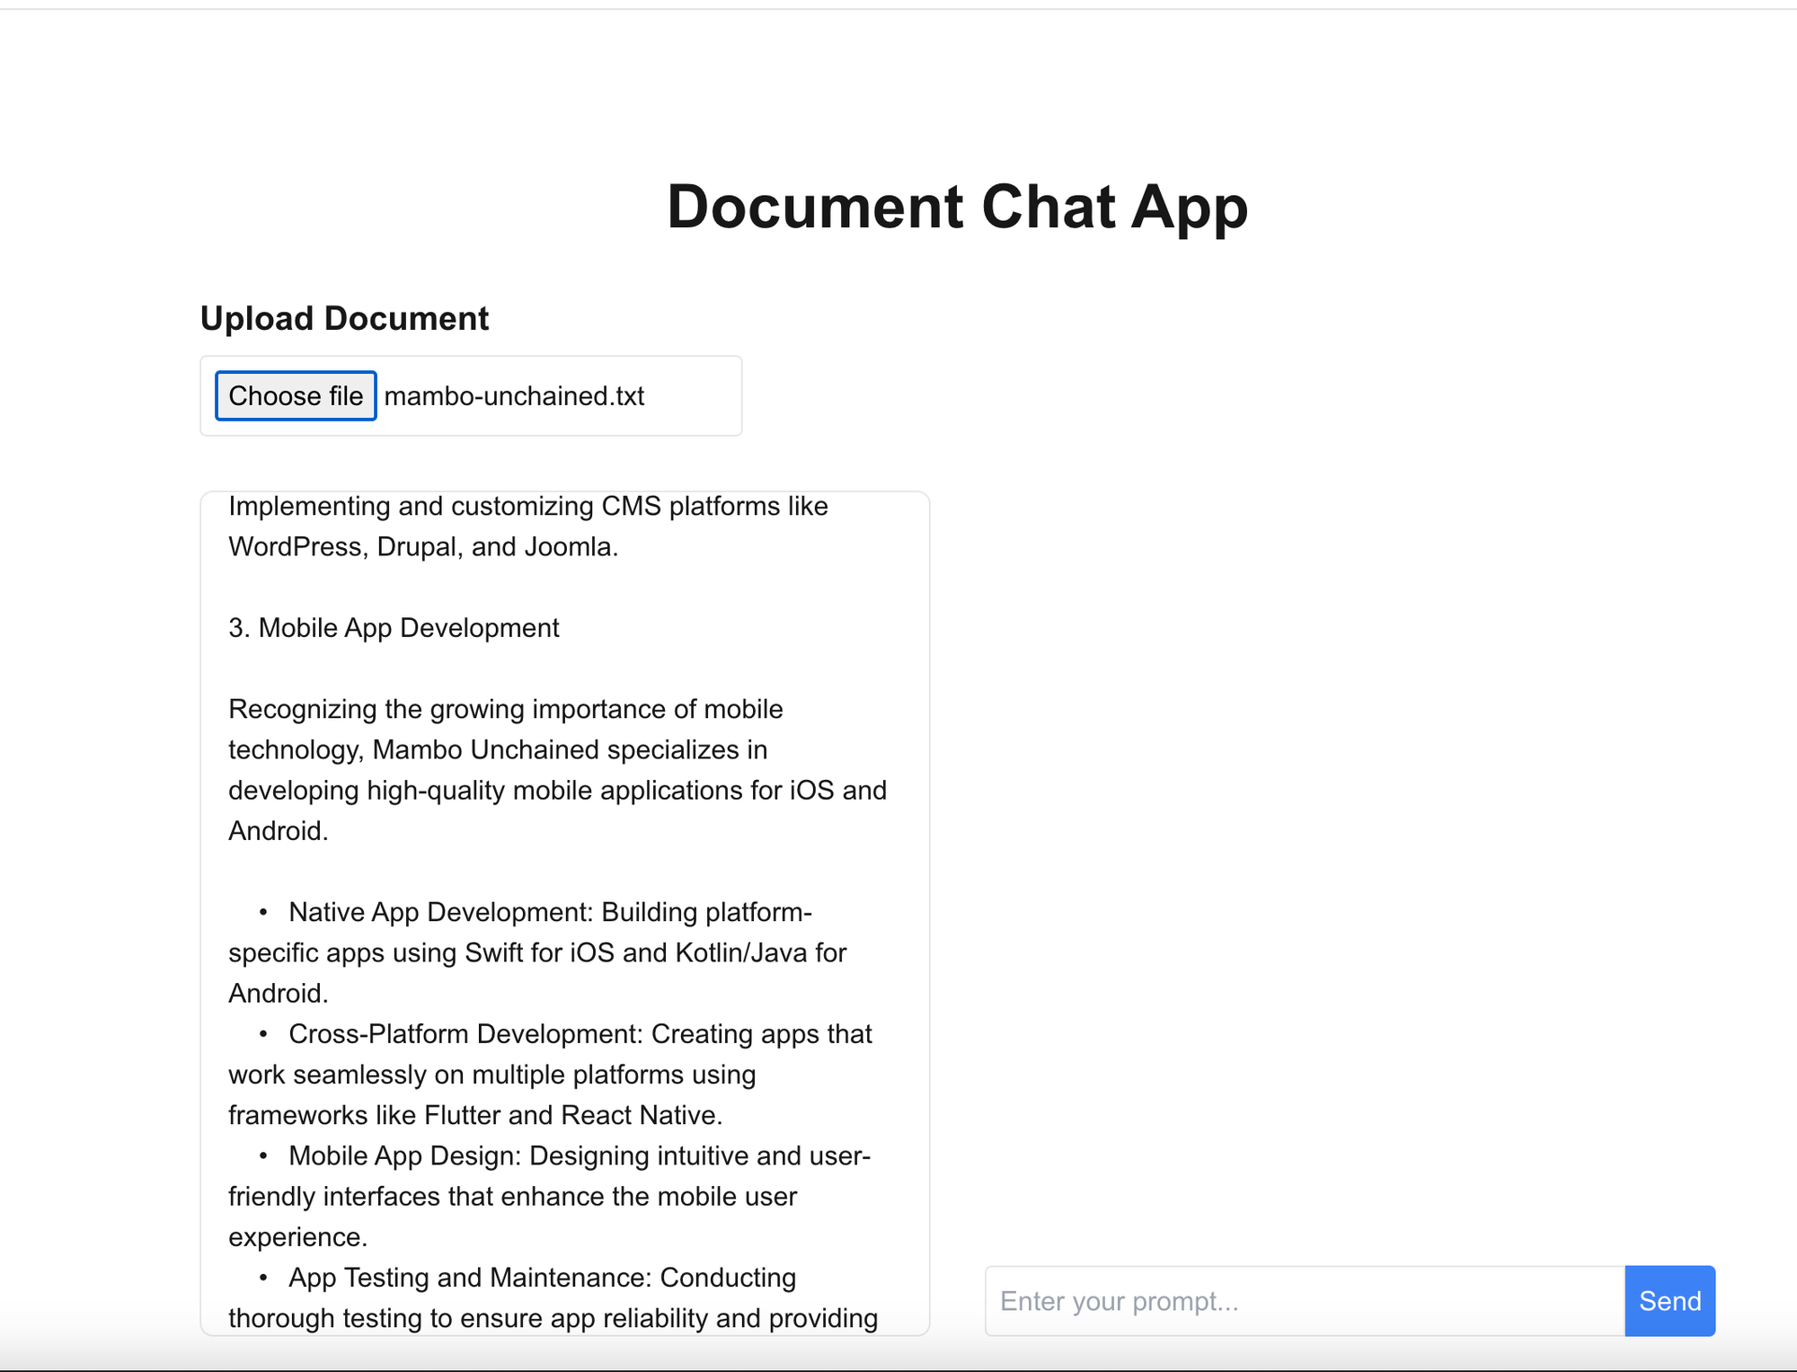Screen dimensions: 1797x1372
Task: Click the Cross-Platform Development bullet text
Action: [x=580, y=1034]
